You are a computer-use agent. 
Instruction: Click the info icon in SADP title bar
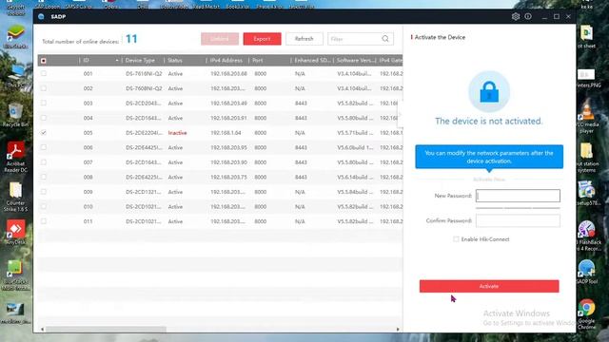(x=528, y=17)
